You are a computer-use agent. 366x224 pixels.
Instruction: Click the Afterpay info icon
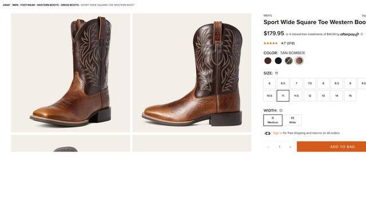click(x=361, y=34)
